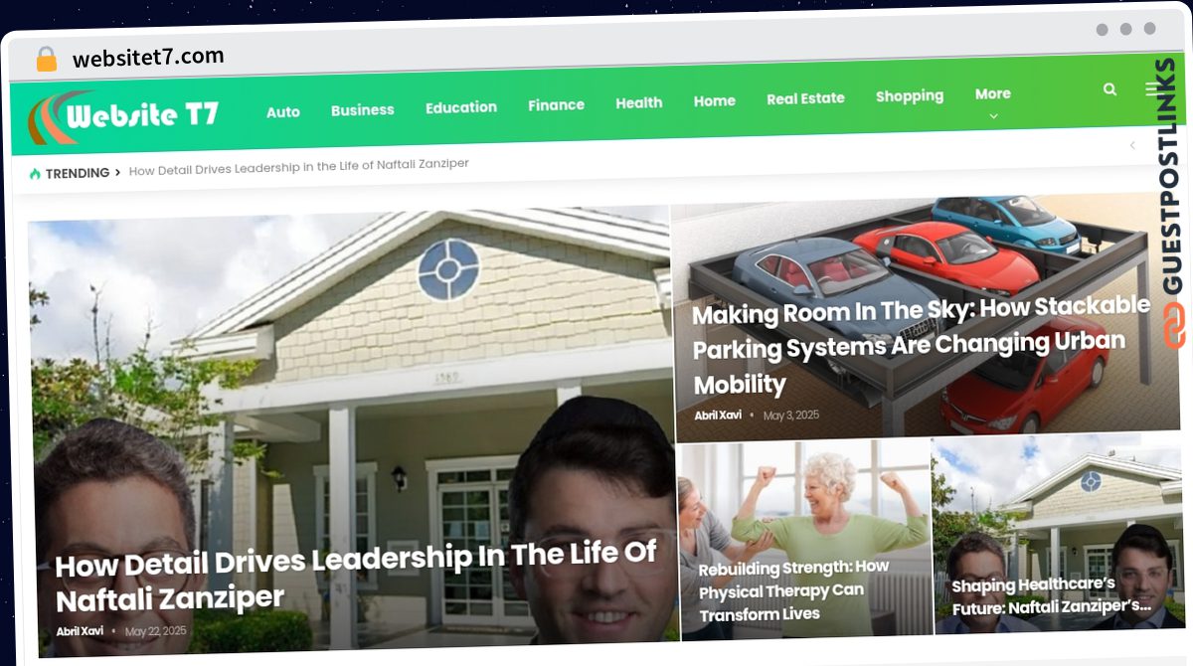Open Rebuilding Strength physical therapy article
The height and width of the screenshot is (666, 1193).
795,590
